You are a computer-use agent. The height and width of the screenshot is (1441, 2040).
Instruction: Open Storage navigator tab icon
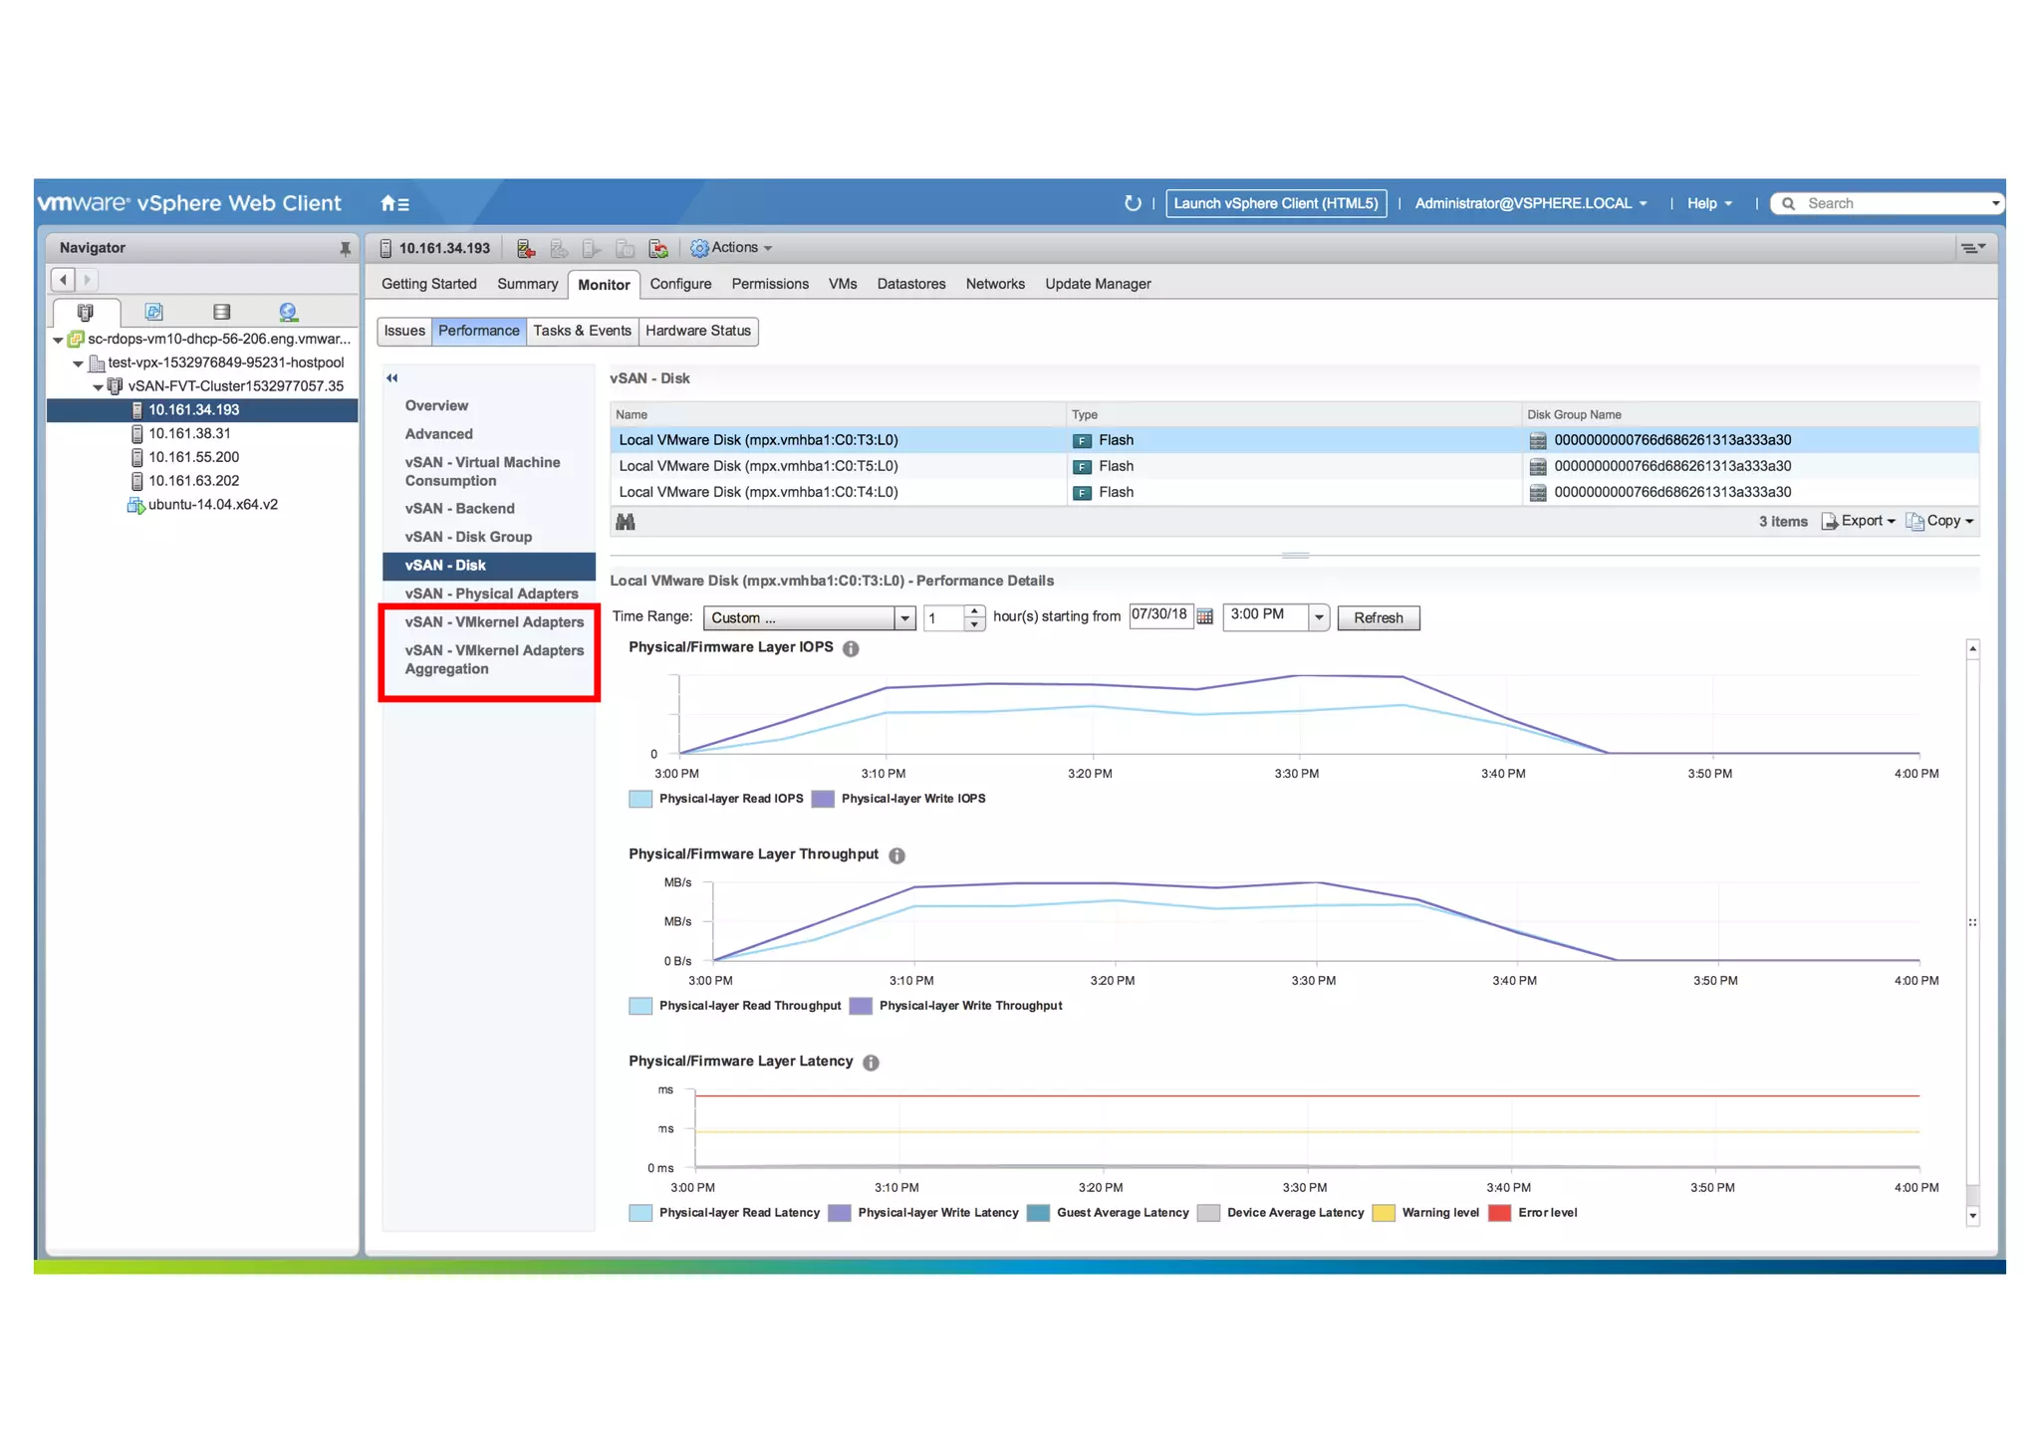point(221,313)
